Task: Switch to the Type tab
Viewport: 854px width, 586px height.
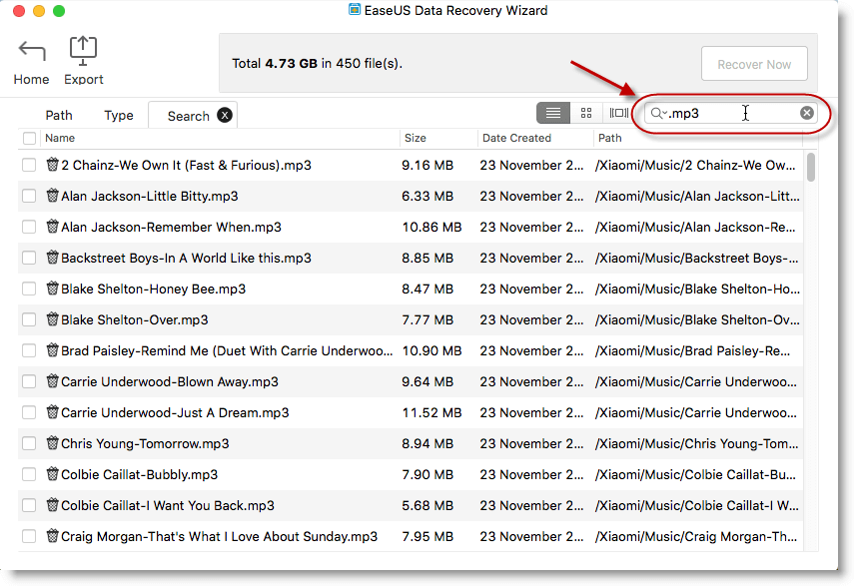Action: click(x=119, y=116)
